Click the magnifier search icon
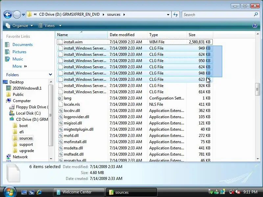This screenshot has width=263, height=197. coord(256,14)
